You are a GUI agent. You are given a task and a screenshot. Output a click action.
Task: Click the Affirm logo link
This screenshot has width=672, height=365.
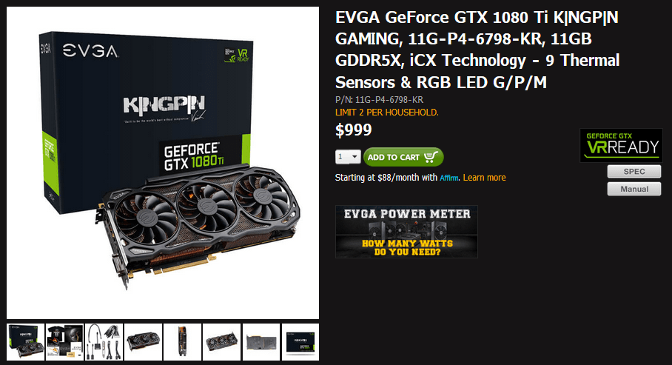coord(449,178)
